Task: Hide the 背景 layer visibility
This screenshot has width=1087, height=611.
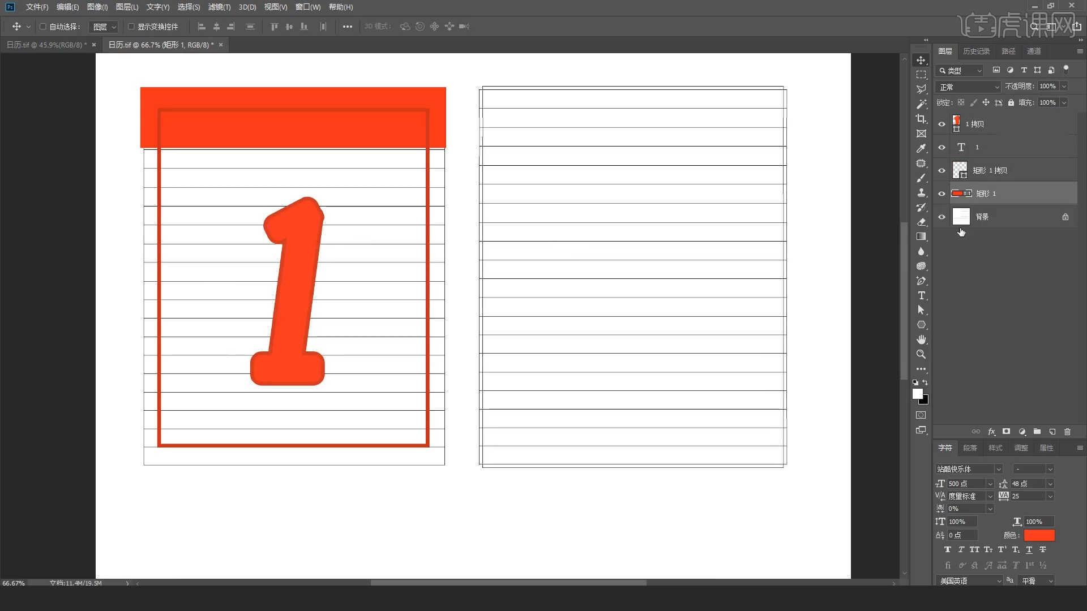Action: pyautogui.click(x=942, y=217)
